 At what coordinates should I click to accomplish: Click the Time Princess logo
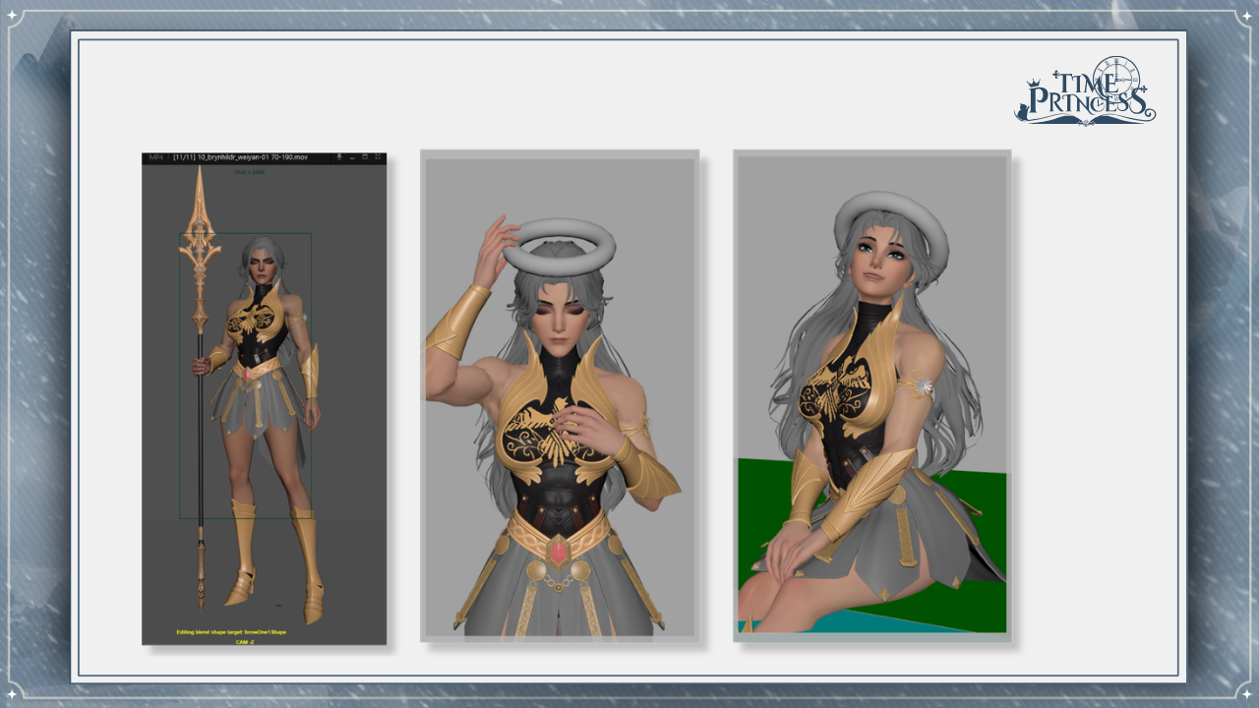tap(1085, 91)
